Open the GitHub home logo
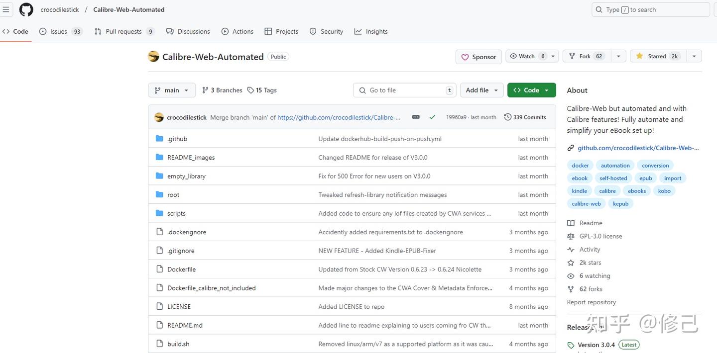 click(26, 9)
